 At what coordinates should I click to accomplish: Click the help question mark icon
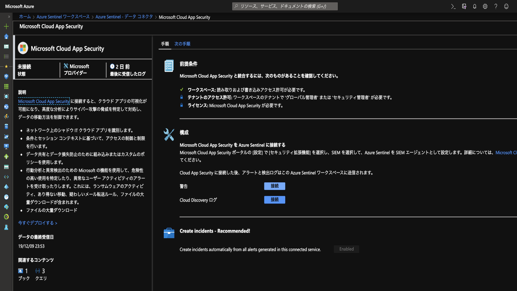pyautogui.click(x=496, y=6)
